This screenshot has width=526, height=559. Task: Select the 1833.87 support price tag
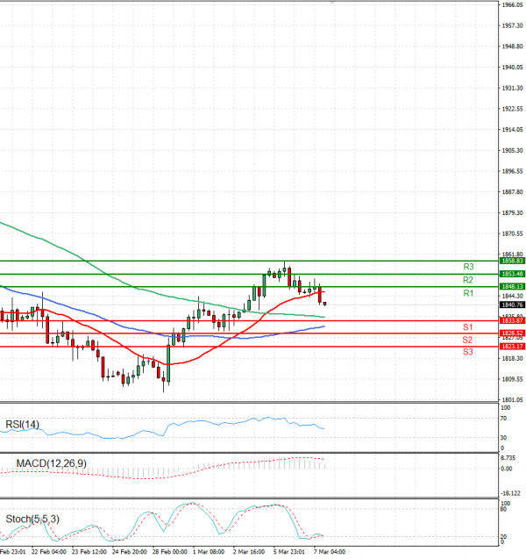(512, 321)
